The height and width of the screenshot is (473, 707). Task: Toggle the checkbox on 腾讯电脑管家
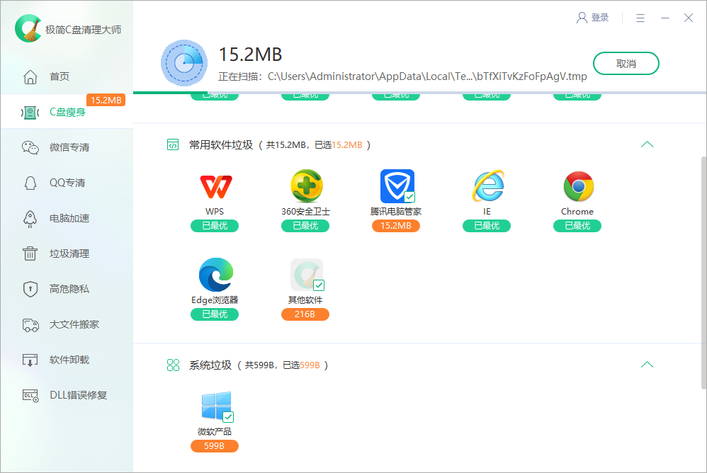pos(408,197)
